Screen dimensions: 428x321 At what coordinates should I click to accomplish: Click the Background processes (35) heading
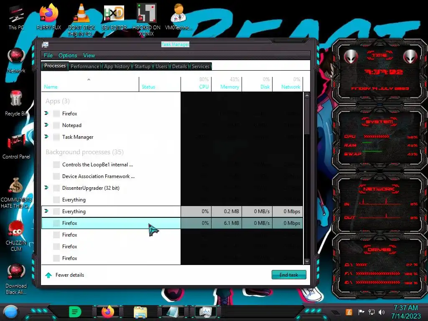84,152
